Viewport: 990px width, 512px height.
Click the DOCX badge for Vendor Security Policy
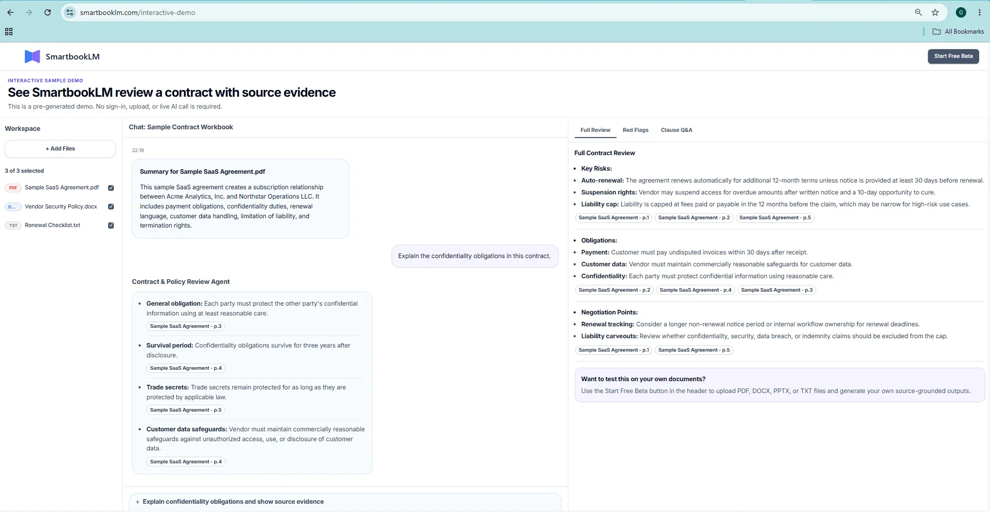coord(13,206)
